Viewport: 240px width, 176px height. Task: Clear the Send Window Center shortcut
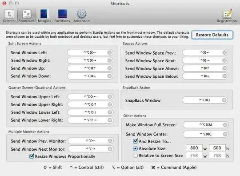[x=225, y=134]
